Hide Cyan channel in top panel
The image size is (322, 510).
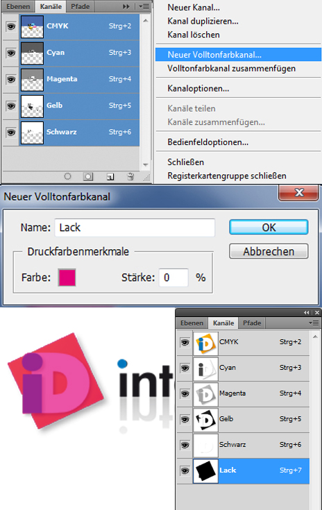point(11,53)
